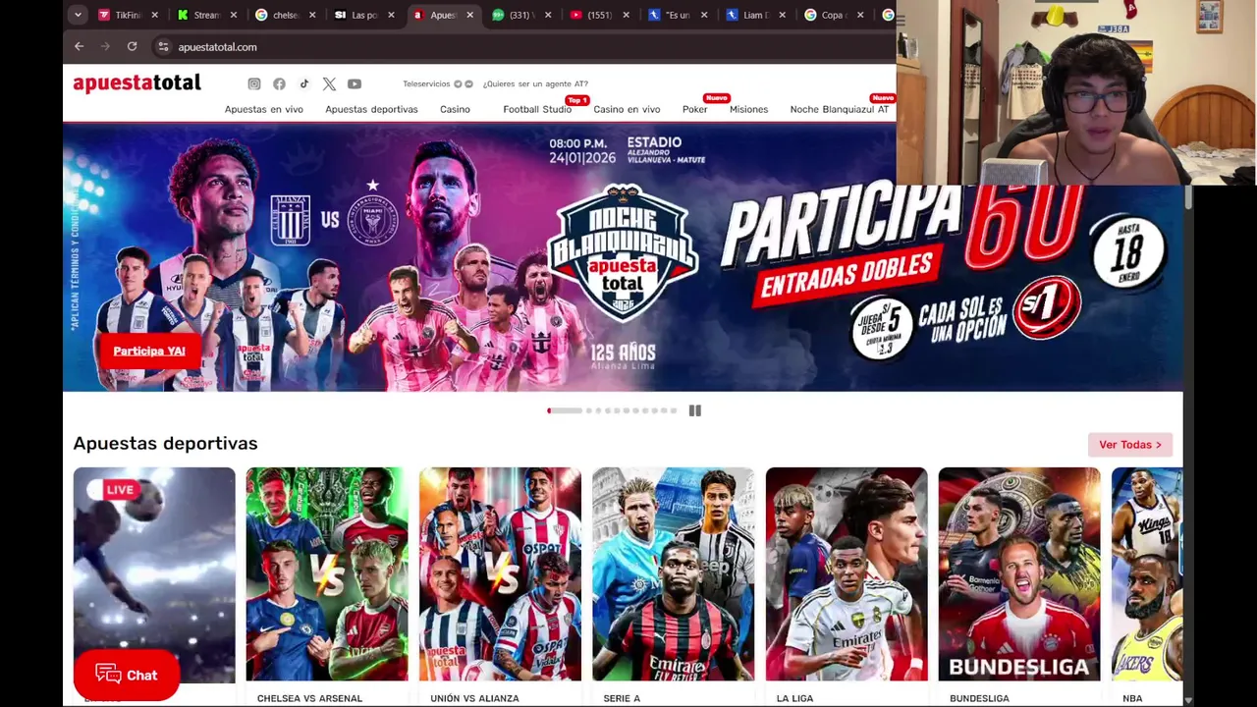This screenshot has width=1257, height=707.
Task: Jump to the last carousel dot
Action: pos(673,410)
